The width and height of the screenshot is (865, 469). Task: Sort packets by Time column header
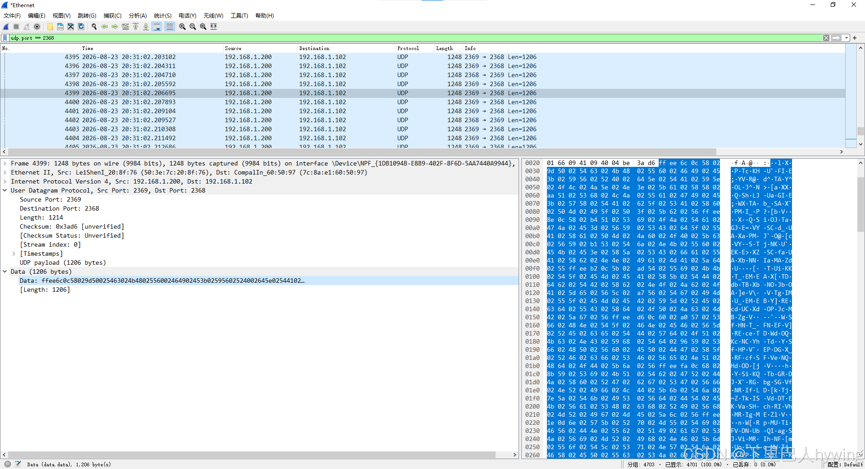tap(152, 48)
